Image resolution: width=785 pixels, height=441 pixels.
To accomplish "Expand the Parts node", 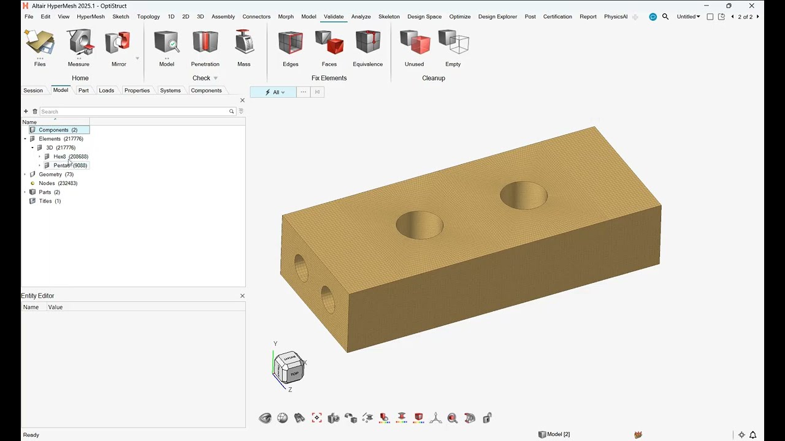I will click(x=25, y=192).
